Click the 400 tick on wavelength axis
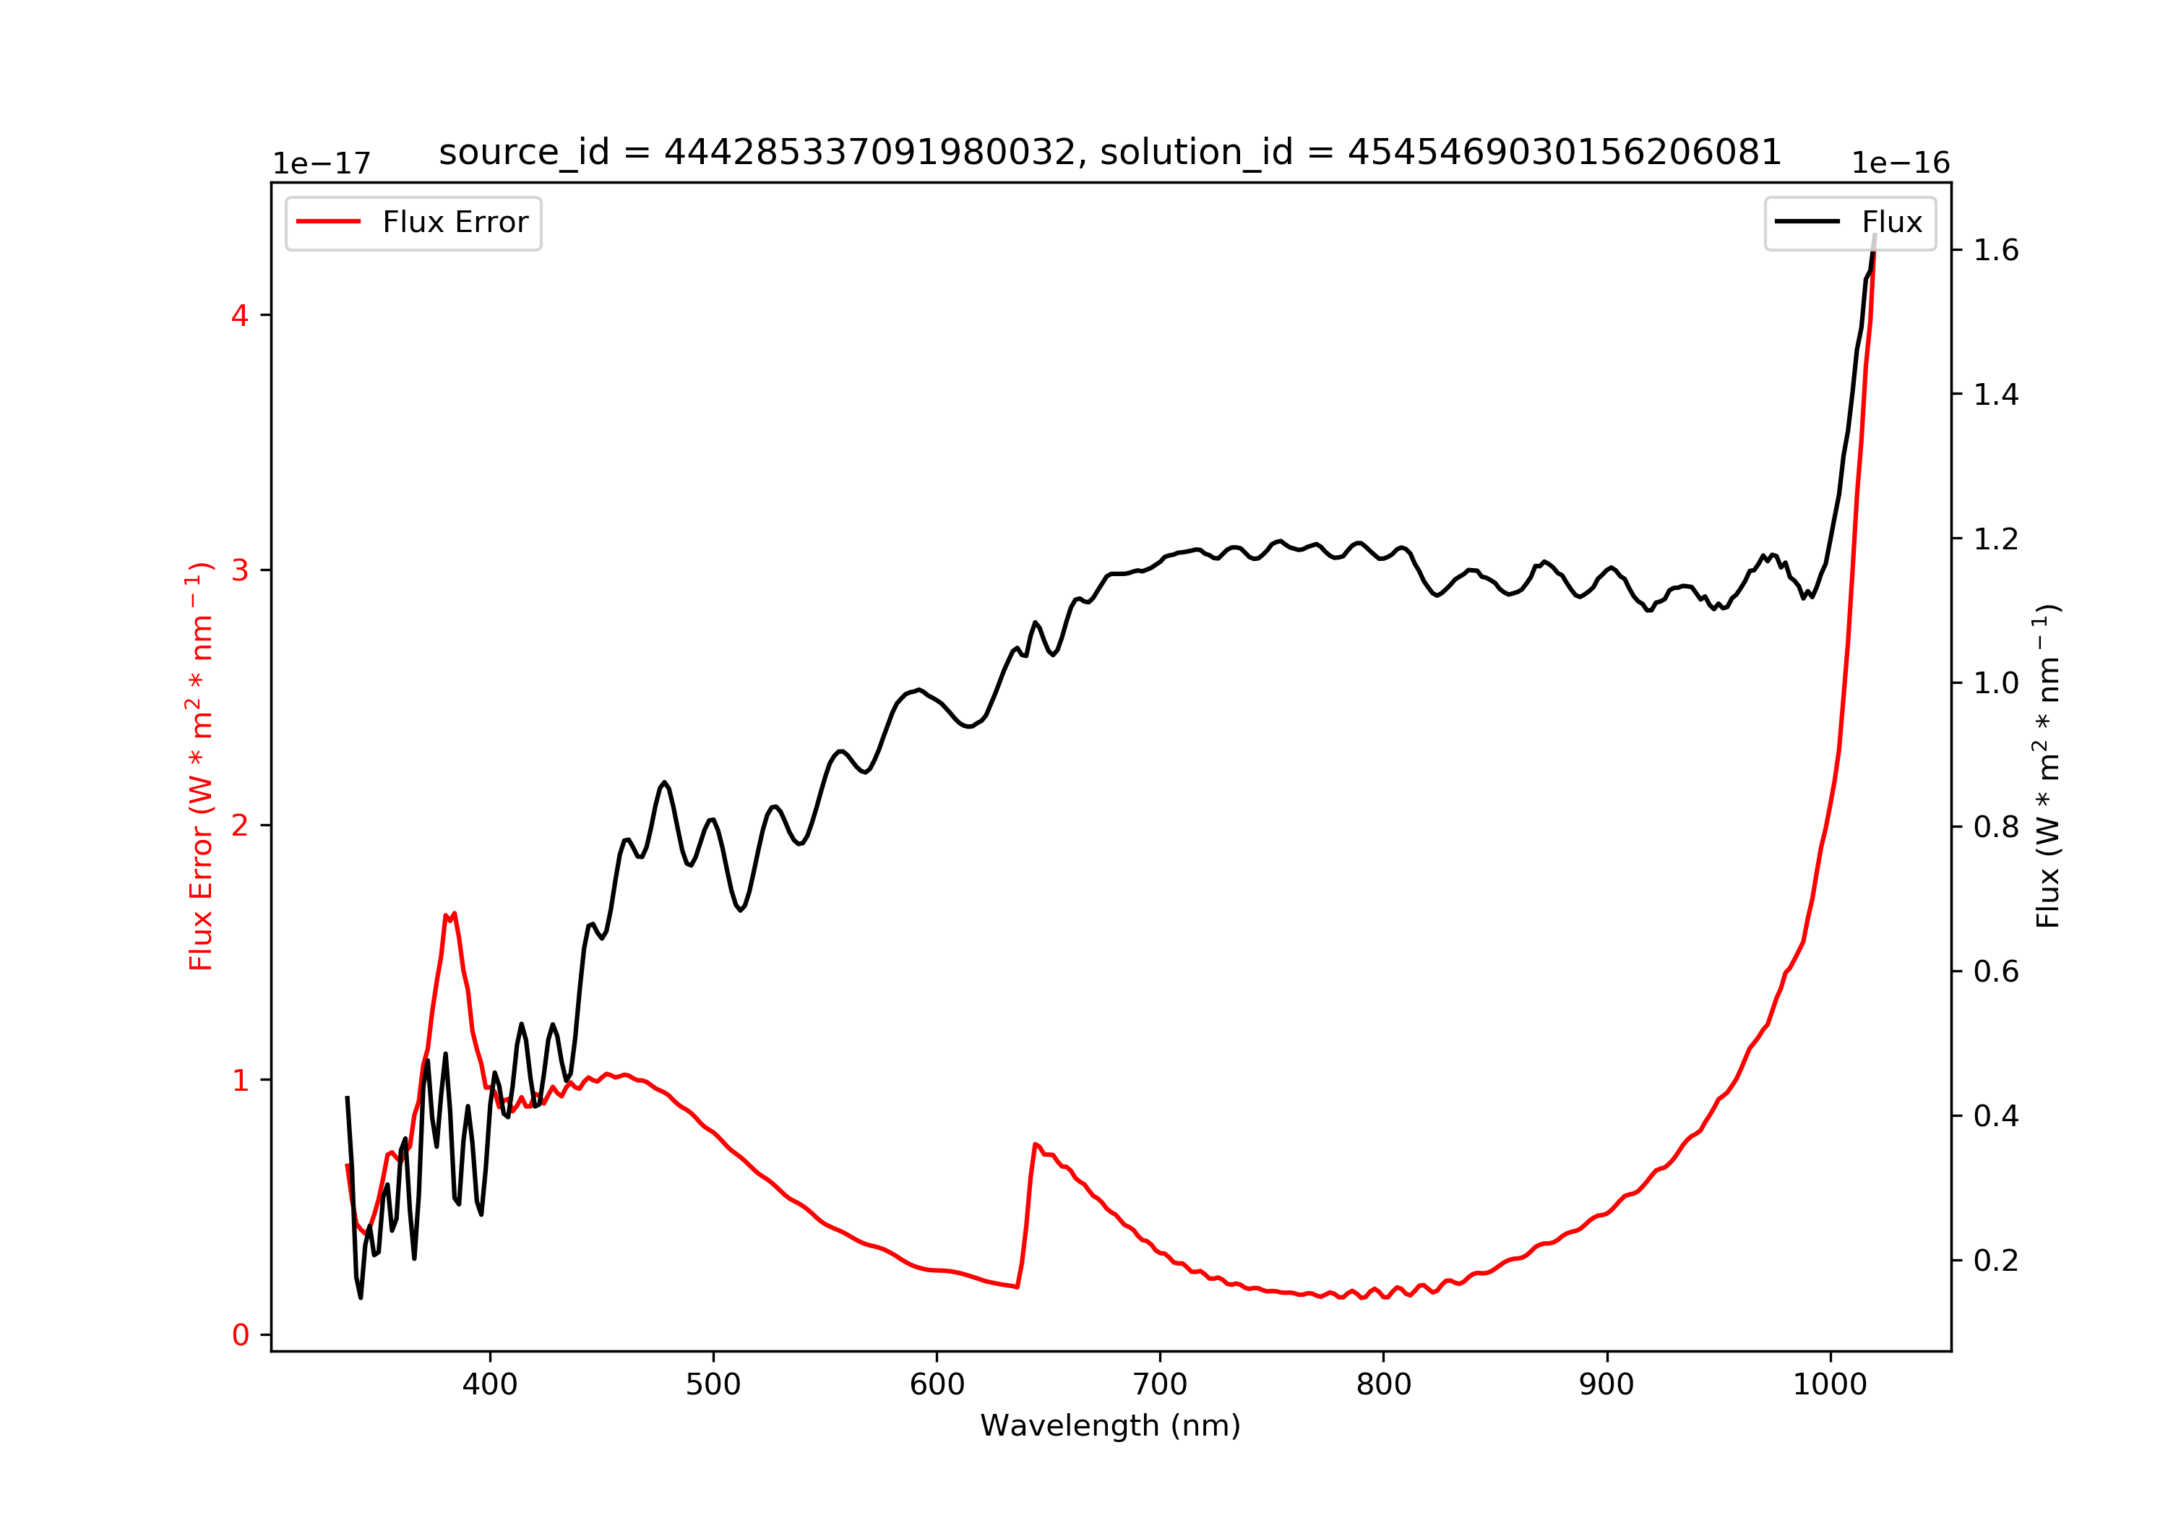This screenshot has height=1518, width=2168. click(490, 1385)
